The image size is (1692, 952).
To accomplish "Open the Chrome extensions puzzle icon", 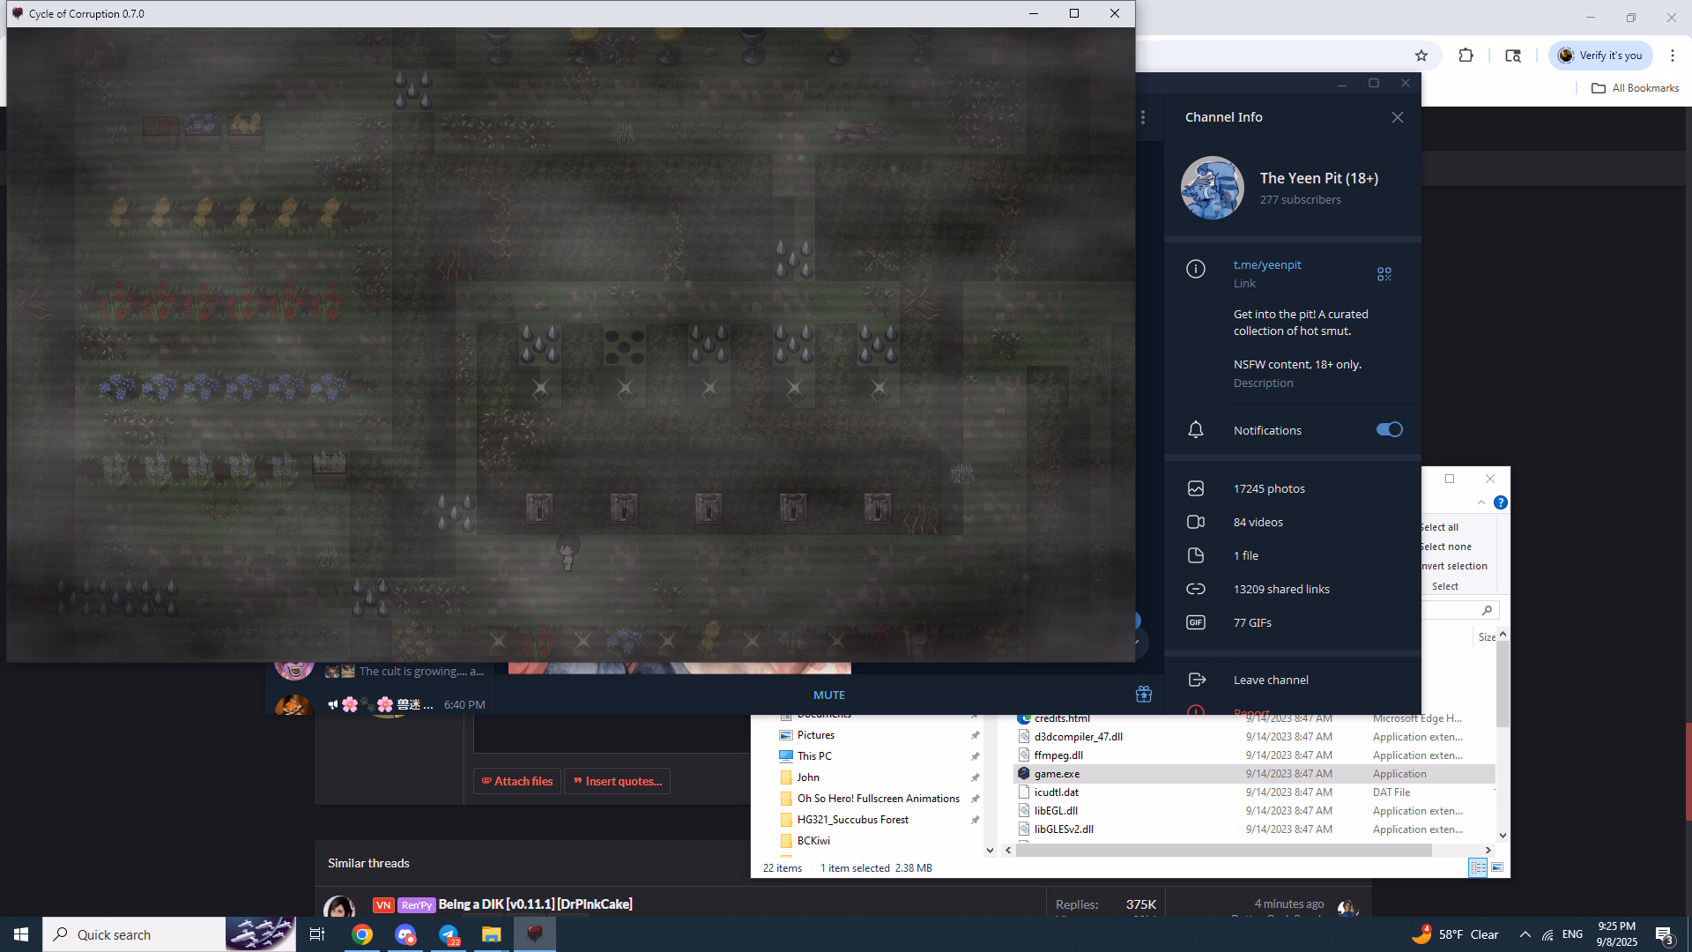I will (1466, 56).
